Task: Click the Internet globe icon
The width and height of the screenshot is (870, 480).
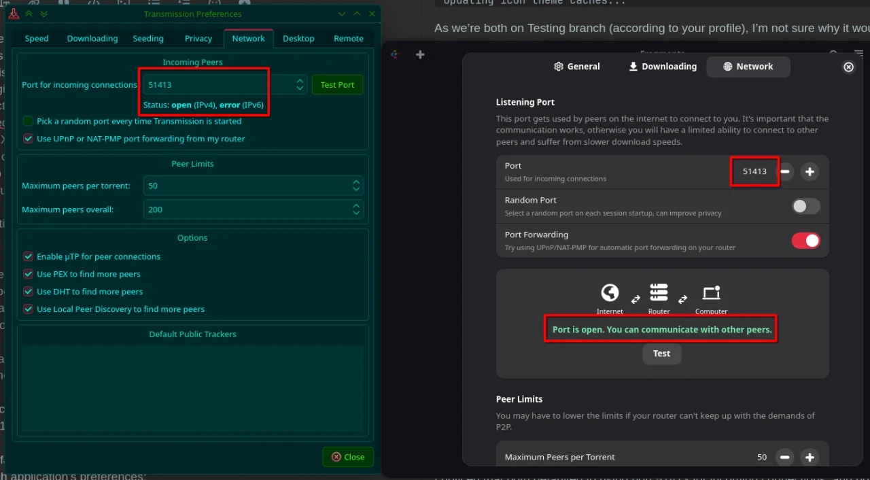Action: click(x=610, y=293)
